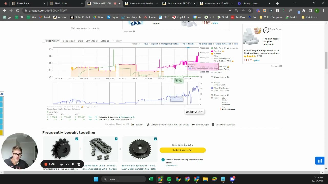
Task: Switch to Track product tab
Action: 68,41
